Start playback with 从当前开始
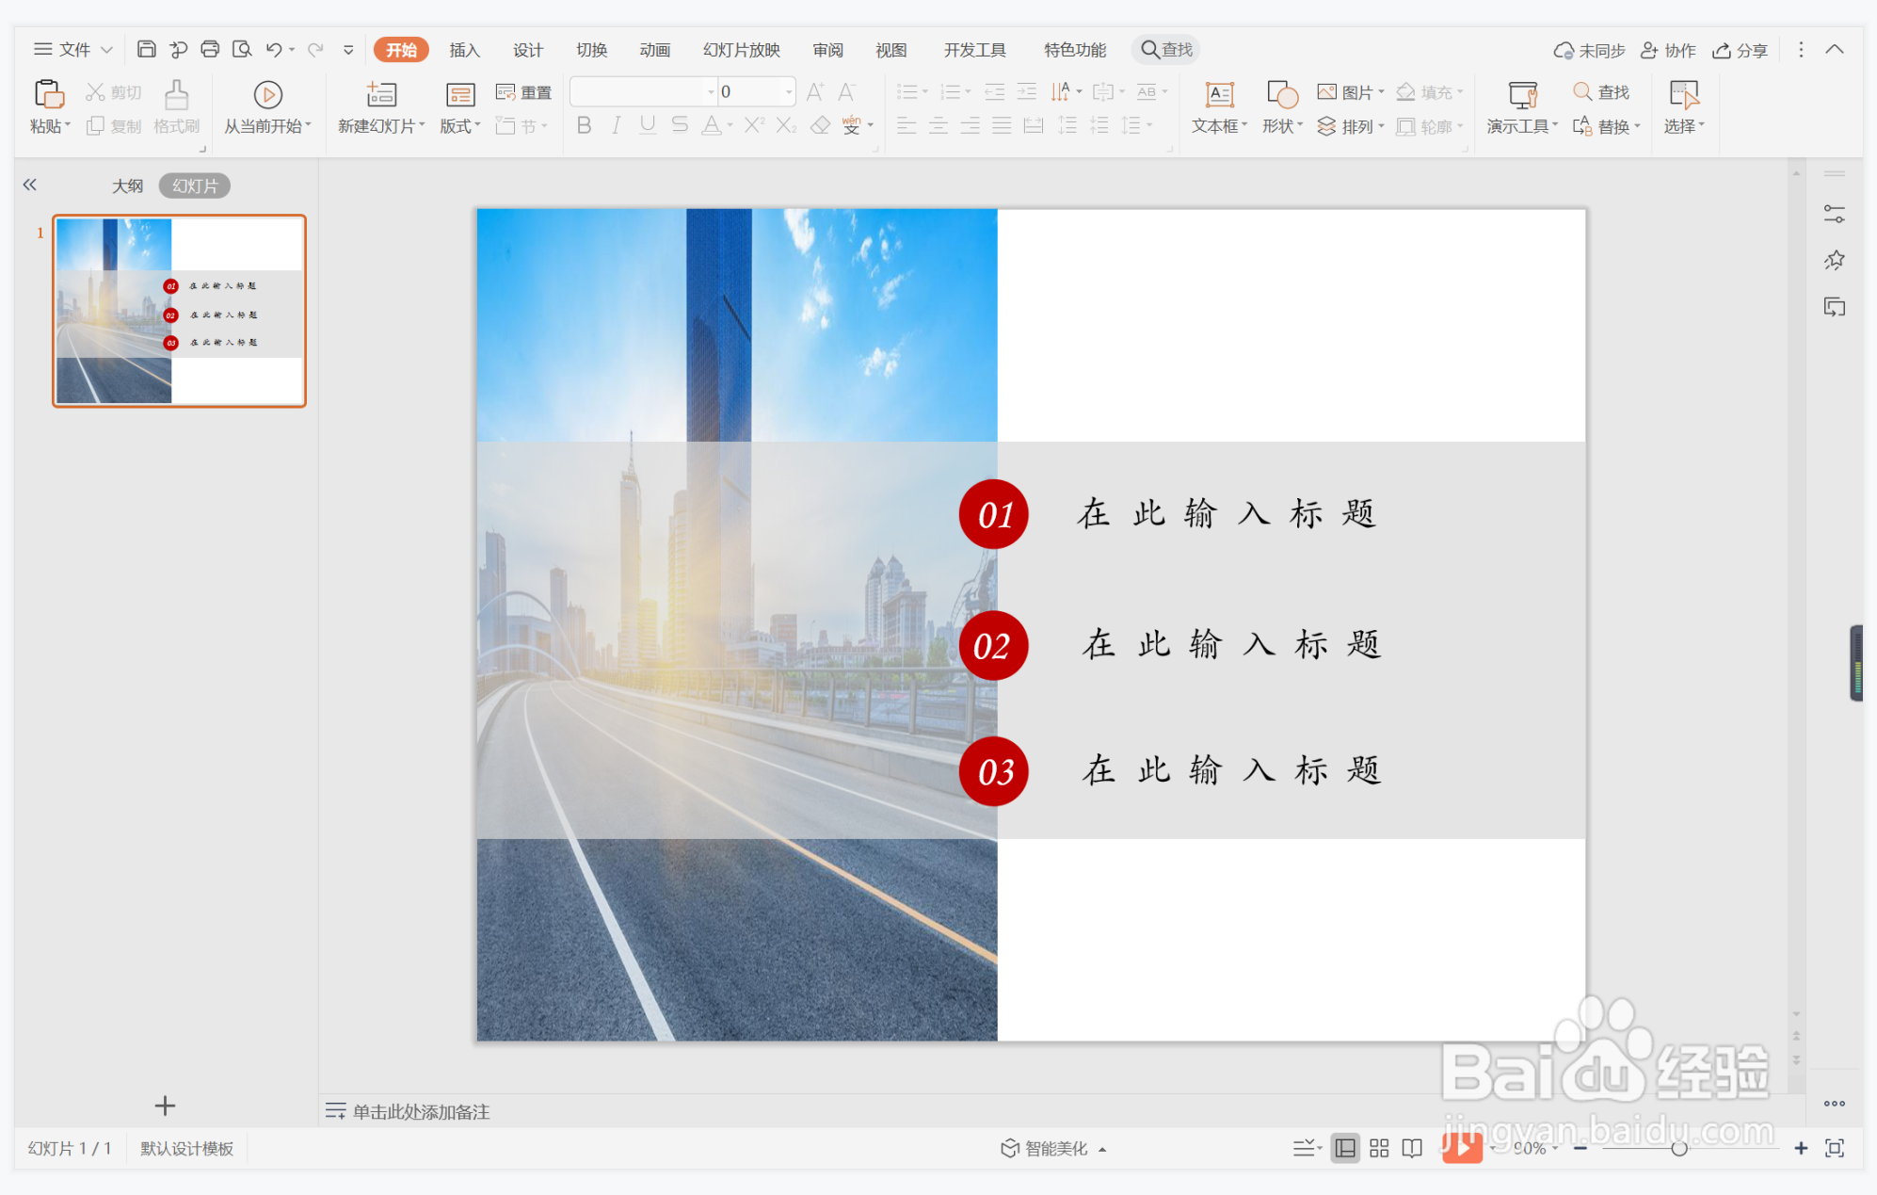This screenshot has height=1195, width=1877. (266, 106)
